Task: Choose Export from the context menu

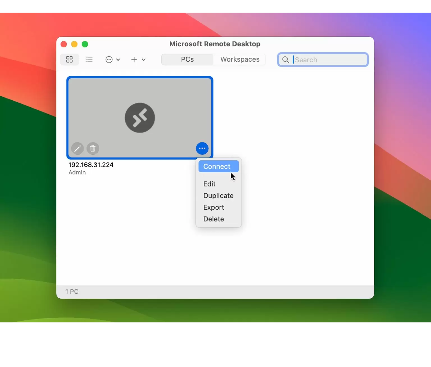Action: click(x=219, y=207)
